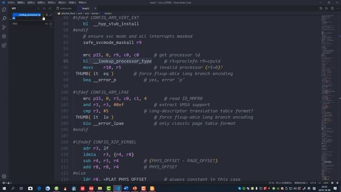This screenshot has width=341, height=192.
Task: Open the Windows Start menu
Action: [x=4, y=188]
